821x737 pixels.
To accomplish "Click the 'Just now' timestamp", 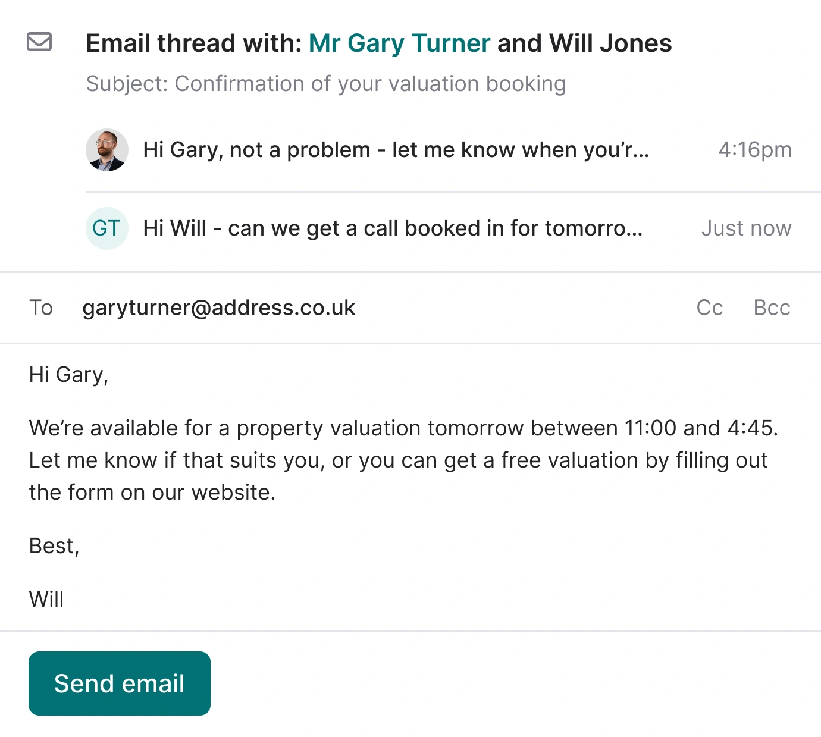I will click(x=746, y=228).
